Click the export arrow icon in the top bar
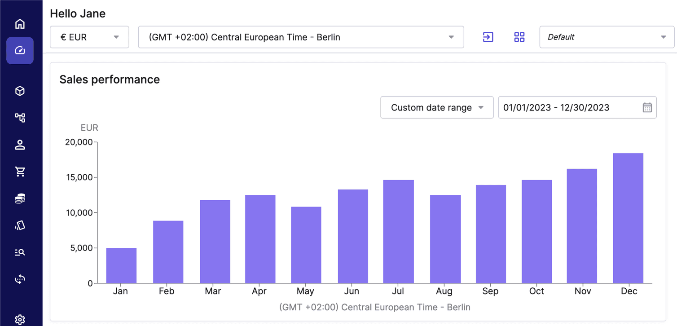 [x=488, y=37]
